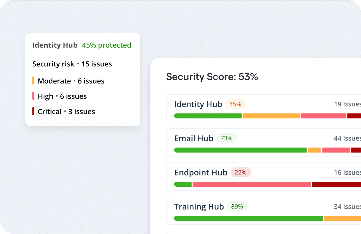
Task: Click the Security Score: 53% heading
Action: pos(212,77)
